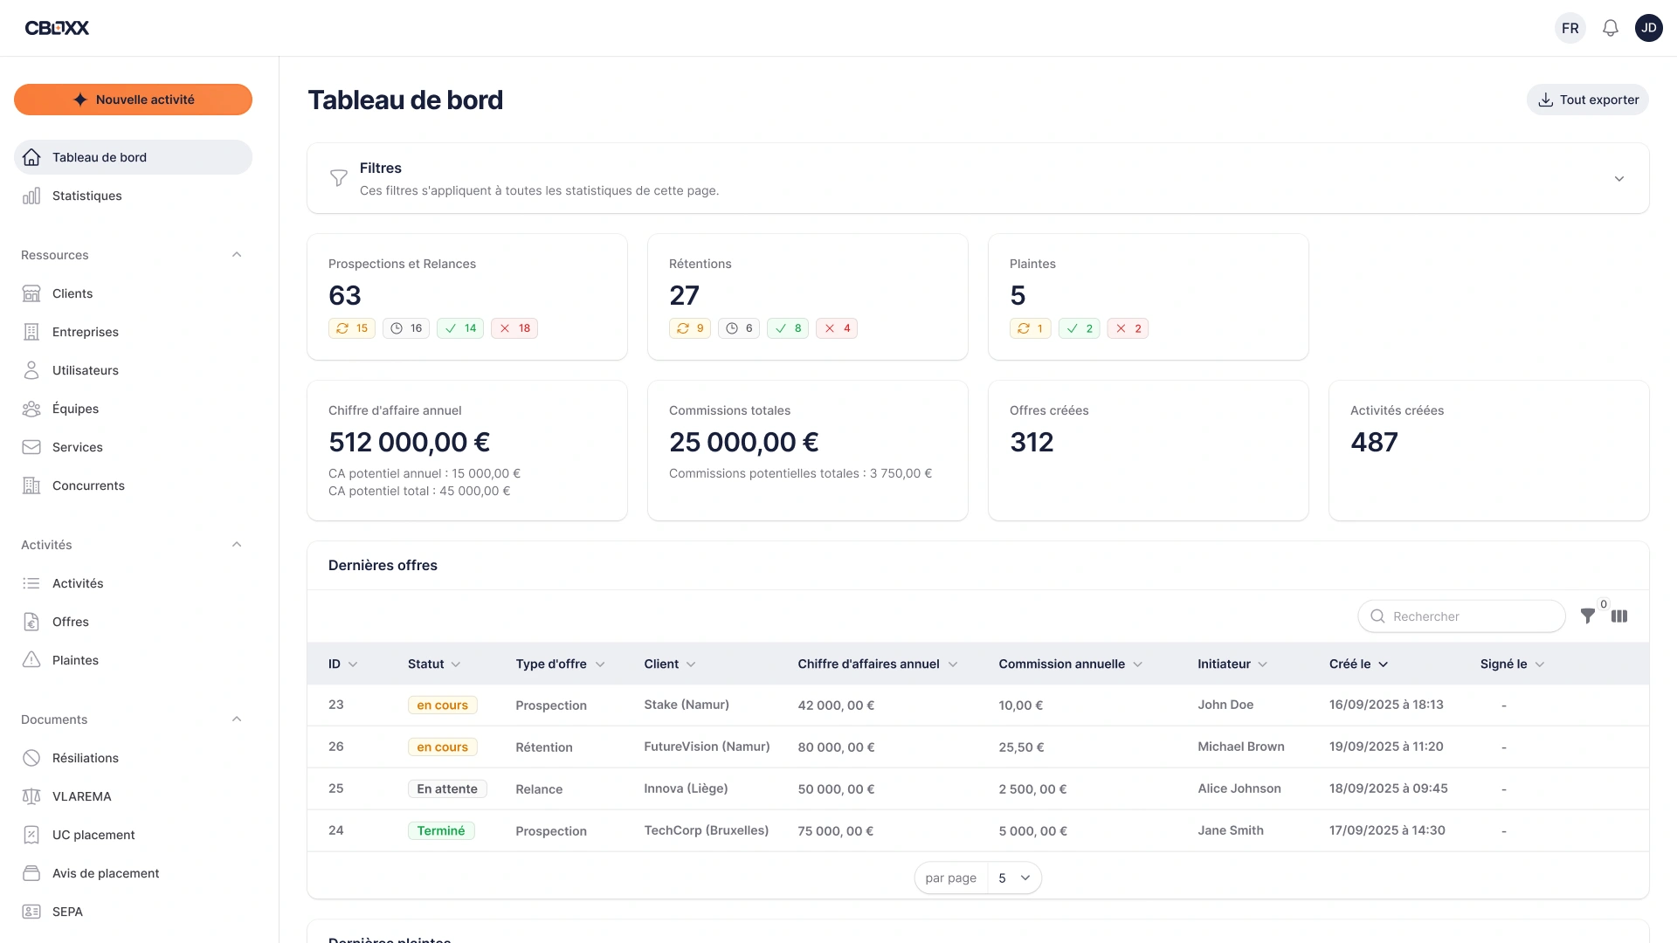Click the JD user avatar
The height and width of the screenshot is (943, 1677).
pos(1650,27)
